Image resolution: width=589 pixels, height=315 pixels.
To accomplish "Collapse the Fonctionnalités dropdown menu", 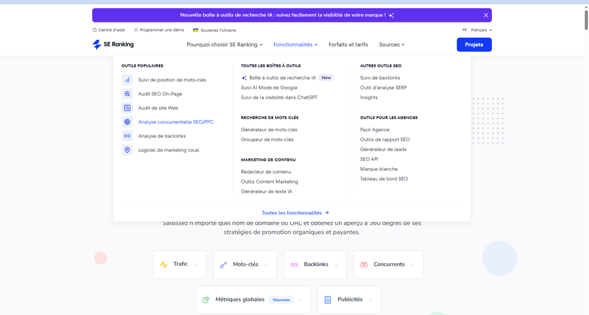I will pyautogui.click(x=295, y=44).
